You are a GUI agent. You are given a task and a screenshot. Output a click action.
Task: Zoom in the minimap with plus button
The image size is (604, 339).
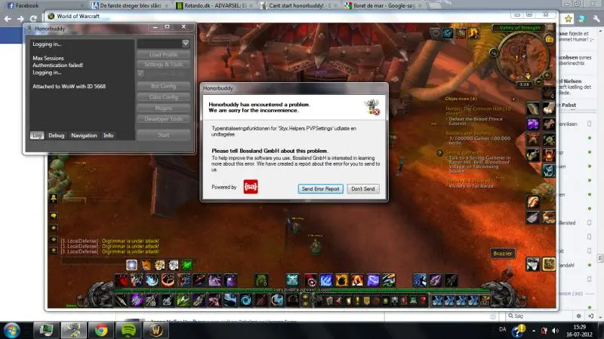[x=546, y=75]
